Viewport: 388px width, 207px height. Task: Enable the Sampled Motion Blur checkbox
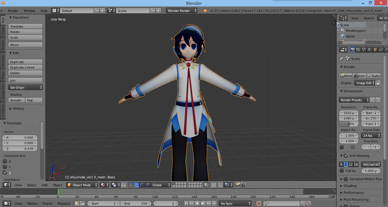click(346, 179)
